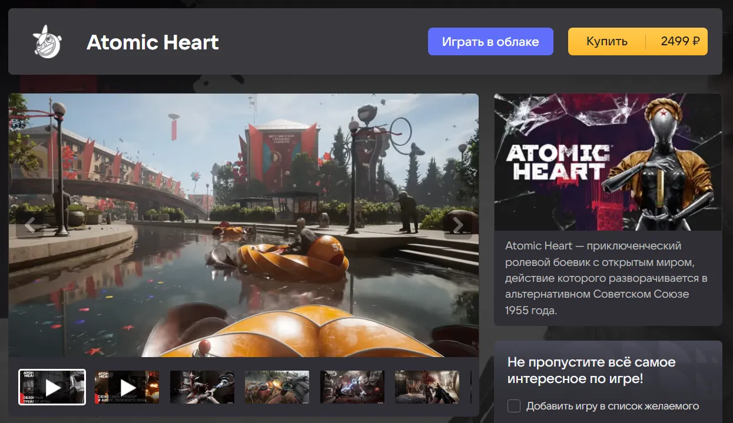Show next screenshot with right arrow
The image size is (733, 423).
(458, 225)
